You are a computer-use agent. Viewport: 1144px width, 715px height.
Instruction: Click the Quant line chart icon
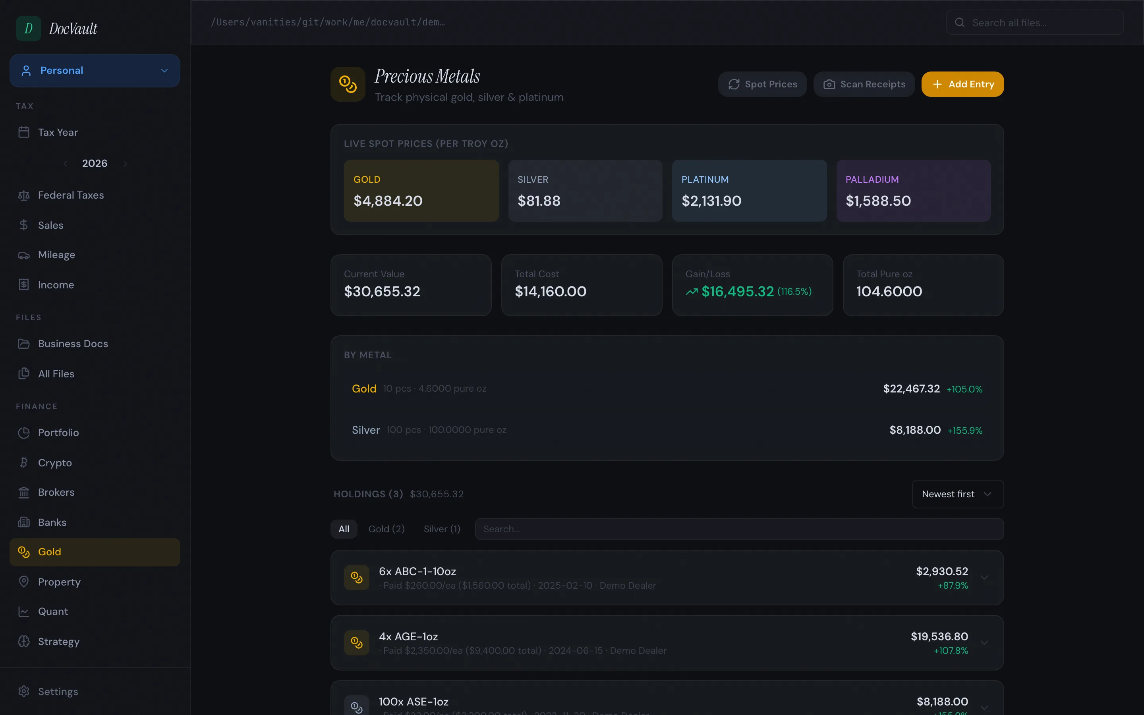24,611
